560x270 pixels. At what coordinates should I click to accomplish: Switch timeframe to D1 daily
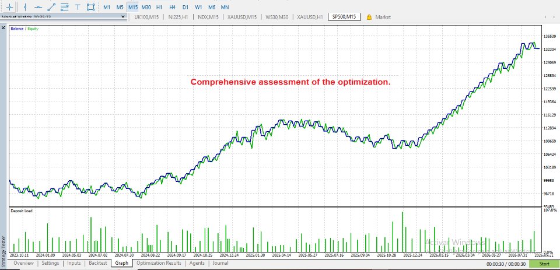coord(185,7)
